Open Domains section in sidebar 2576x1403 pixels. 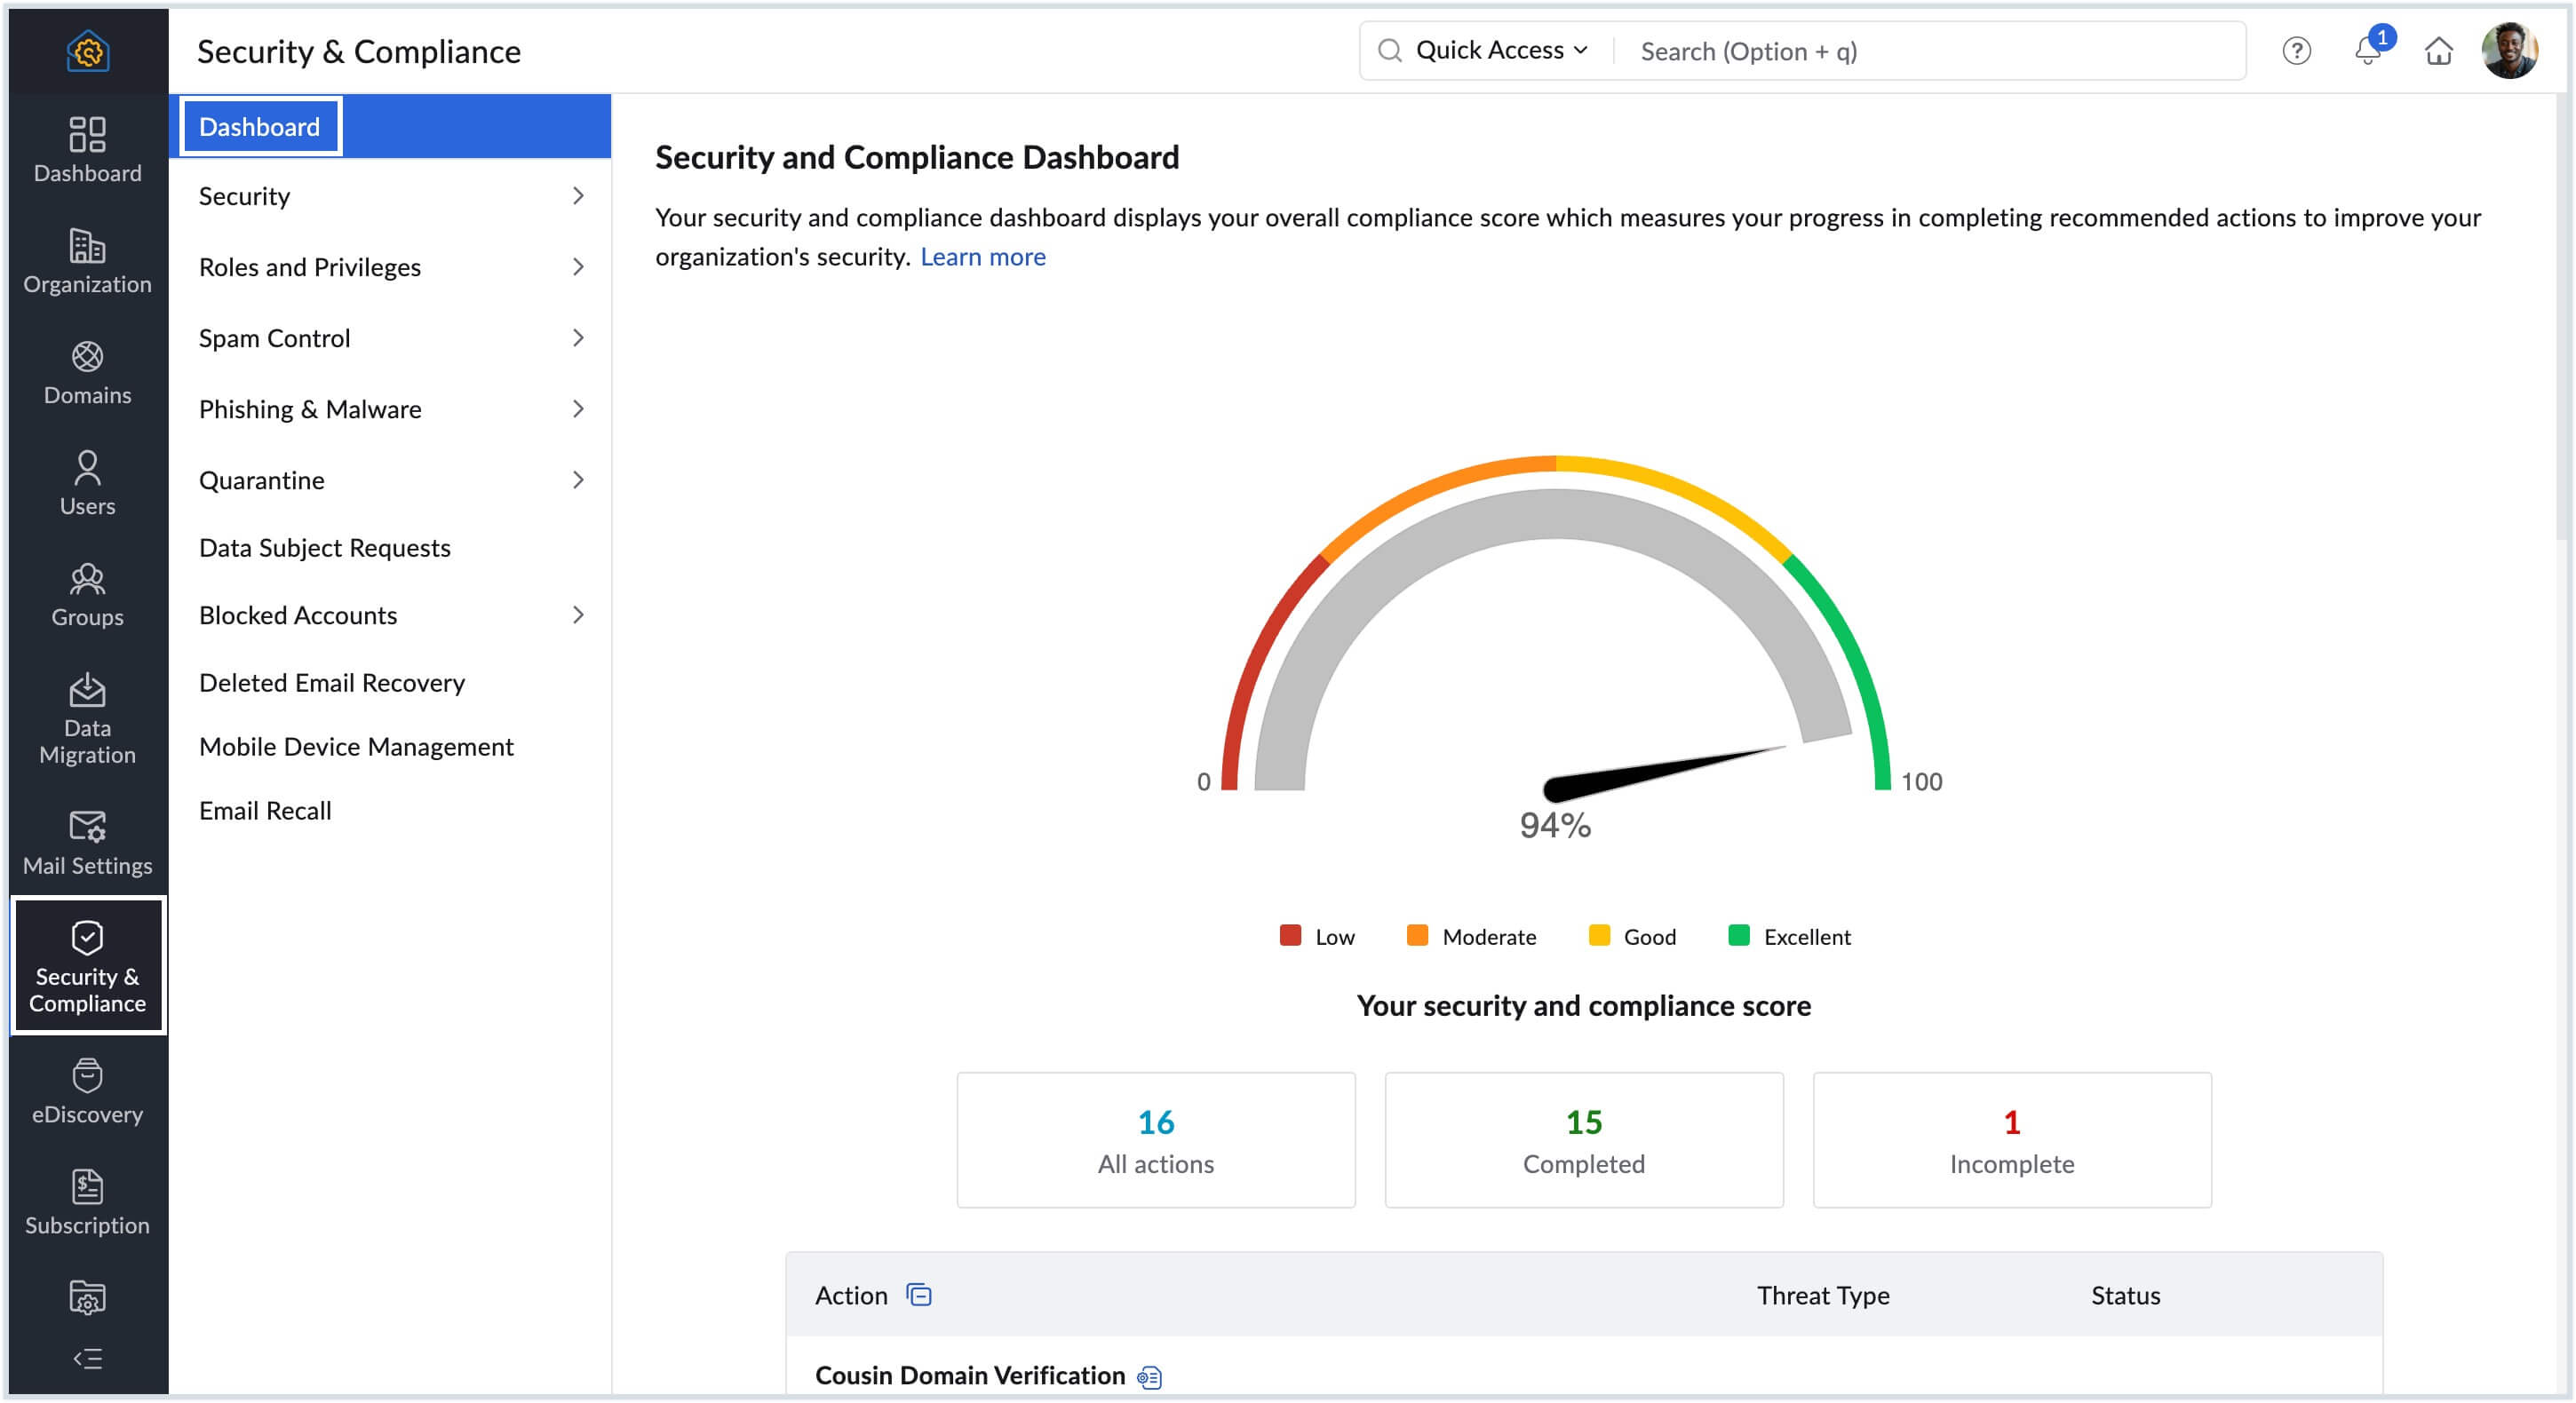tap(87, 372)
